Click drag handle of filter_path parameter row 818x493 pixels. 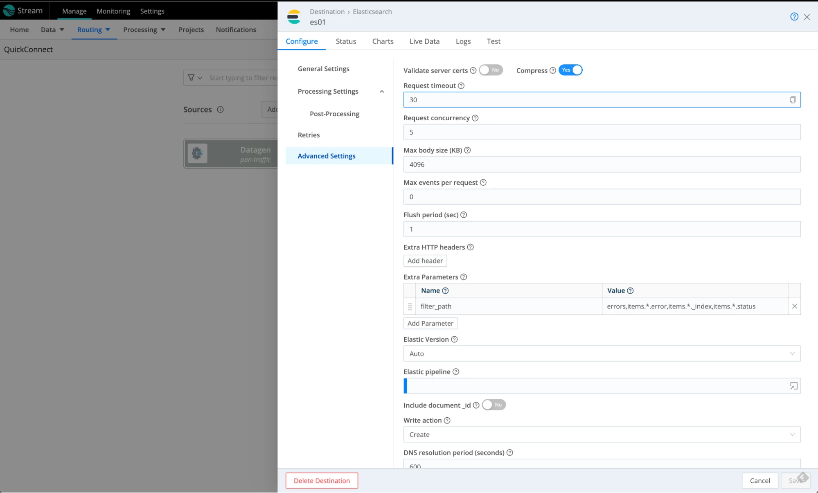[x=410, y=306]
